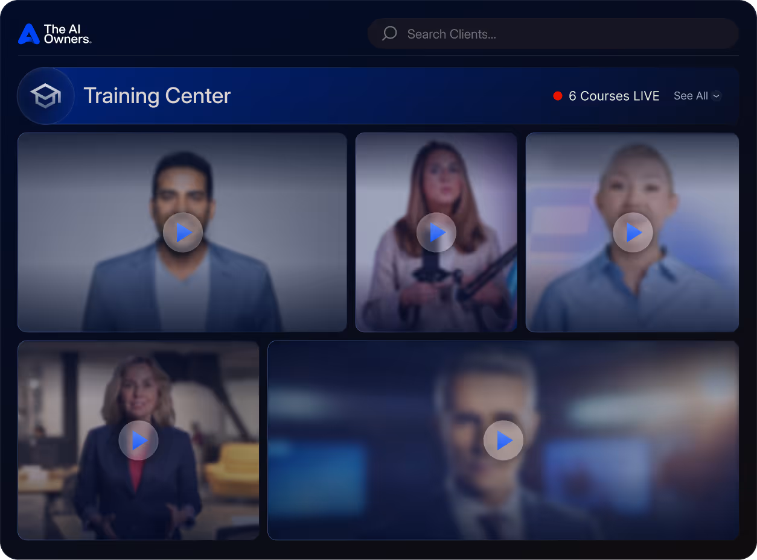757x560 pixels.
Task: Select the graduation cap Training Center icon
Action: click(x=46, y=95)
